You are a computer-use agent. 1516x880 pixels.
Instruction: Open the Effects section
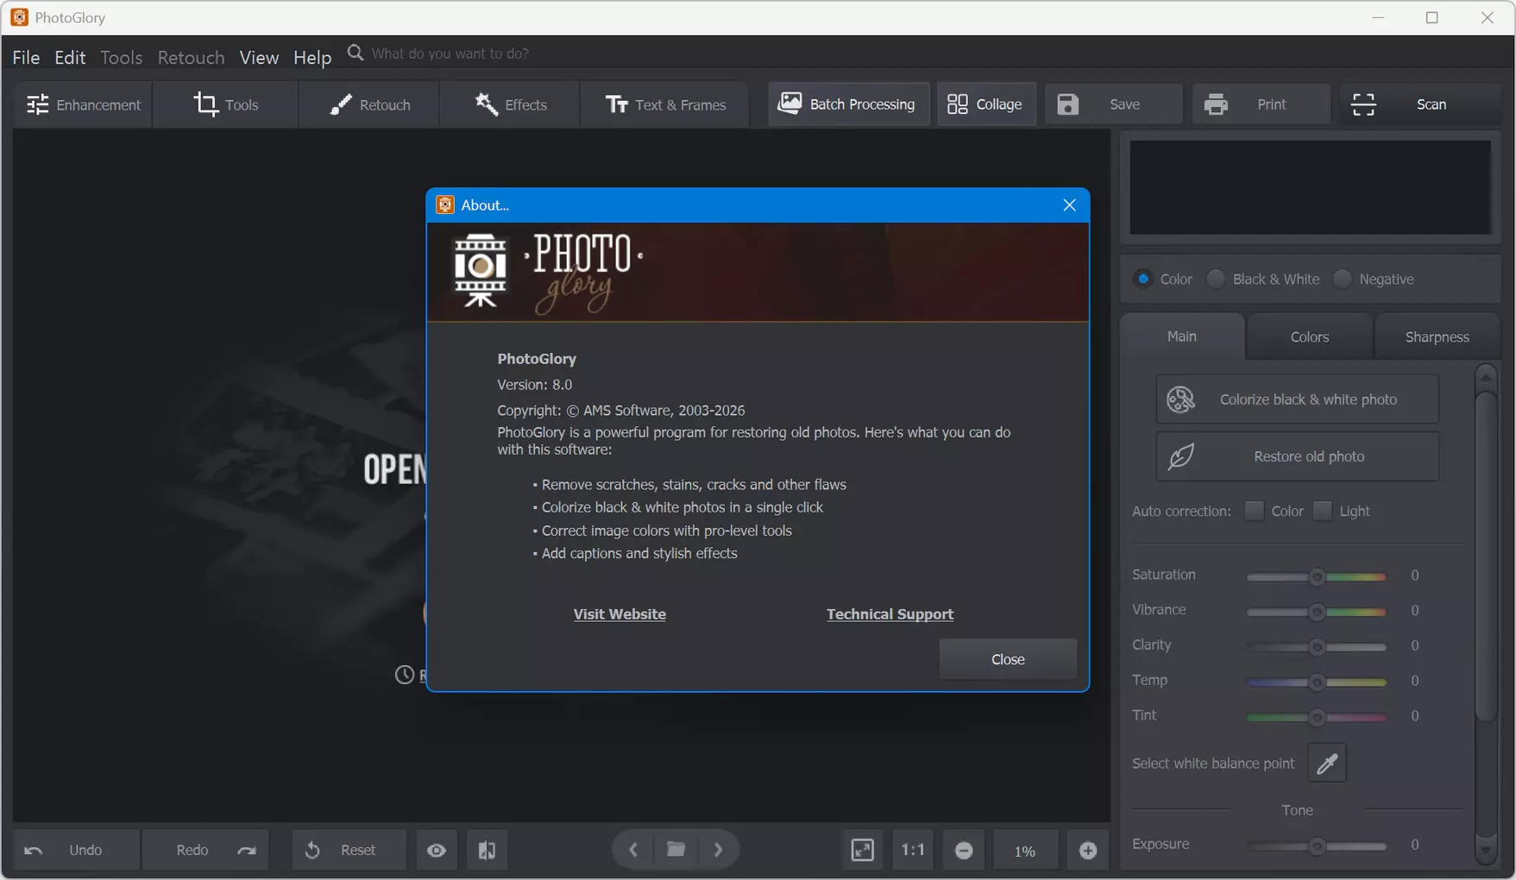[510, 104]
